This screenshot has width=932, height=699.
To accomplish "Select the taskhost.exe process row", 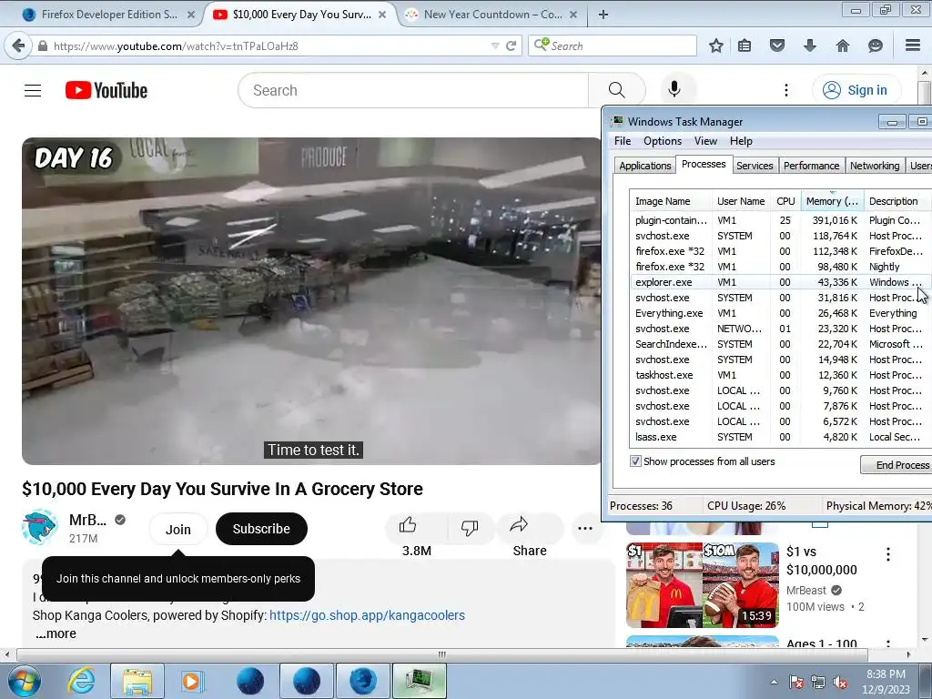I will 780,375.
